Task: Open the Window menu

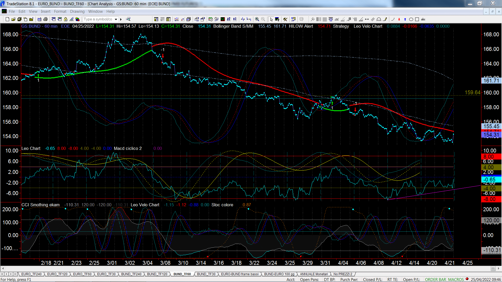Action: (95, 11)
